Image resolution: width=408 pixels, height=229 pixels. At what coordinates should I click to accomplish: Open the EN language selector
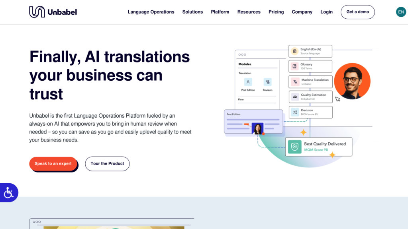tap(401, 12)
